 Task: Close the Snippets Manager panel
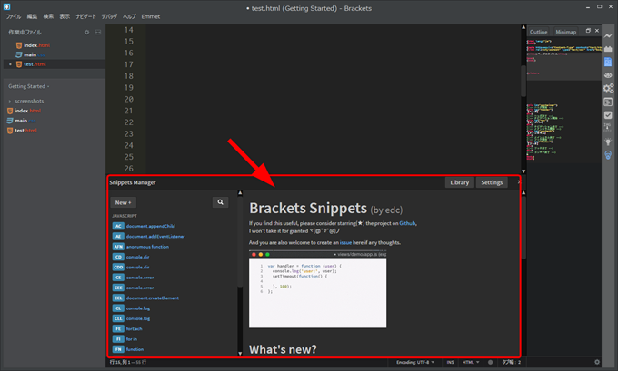pyautogui.click(x=518, y=182)
